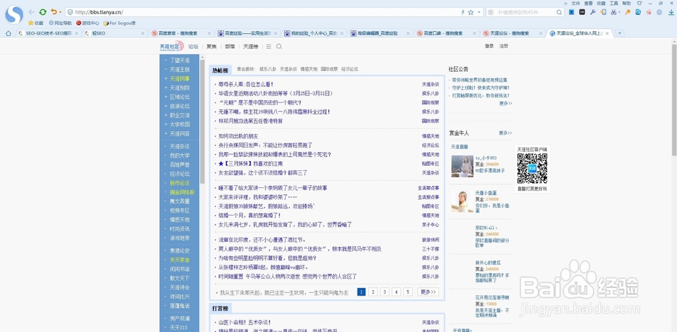Open the 股市论谈 sidebar item
Image resolution: width=677 pixels, height=332 pixels.
click(x=179, y=183)
